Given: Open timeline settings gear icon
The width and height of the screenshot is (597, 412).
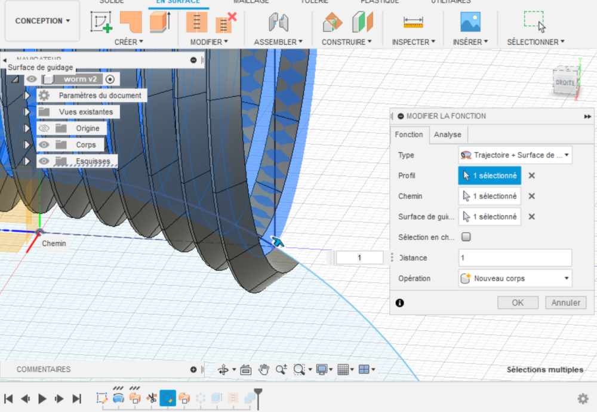Looking at the screenshot, I should 583,398.
